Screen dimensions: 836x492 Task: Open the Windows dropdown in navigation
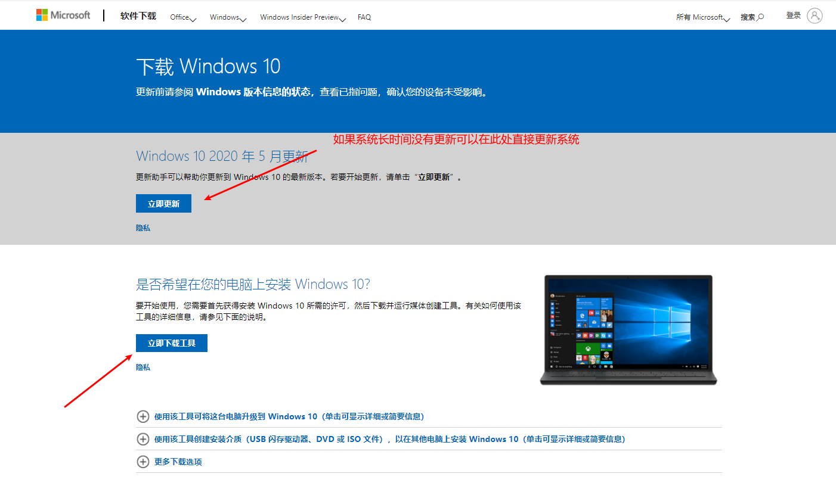pyautogui.click(x=228, y=17)
